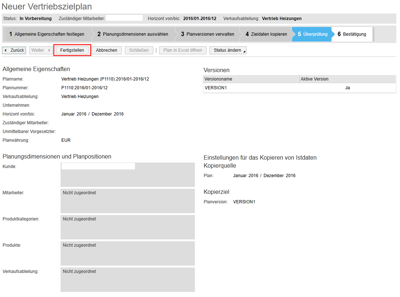The image size is (400, 297).
Task: Click Kopierziel Planversion value VERSION1
Action: click(x=244, y=202)
